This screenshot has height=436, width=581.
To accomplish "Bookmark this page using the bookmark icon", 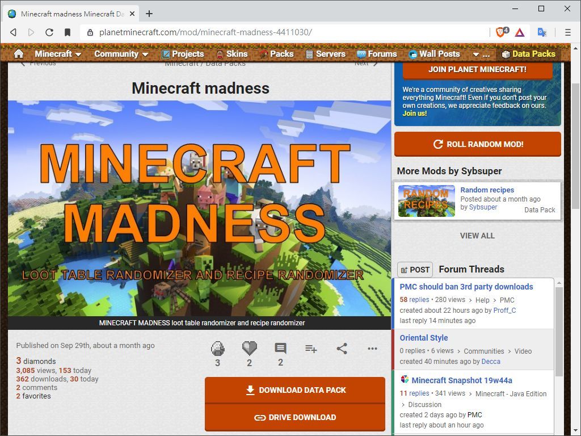I will pos(68,32).
